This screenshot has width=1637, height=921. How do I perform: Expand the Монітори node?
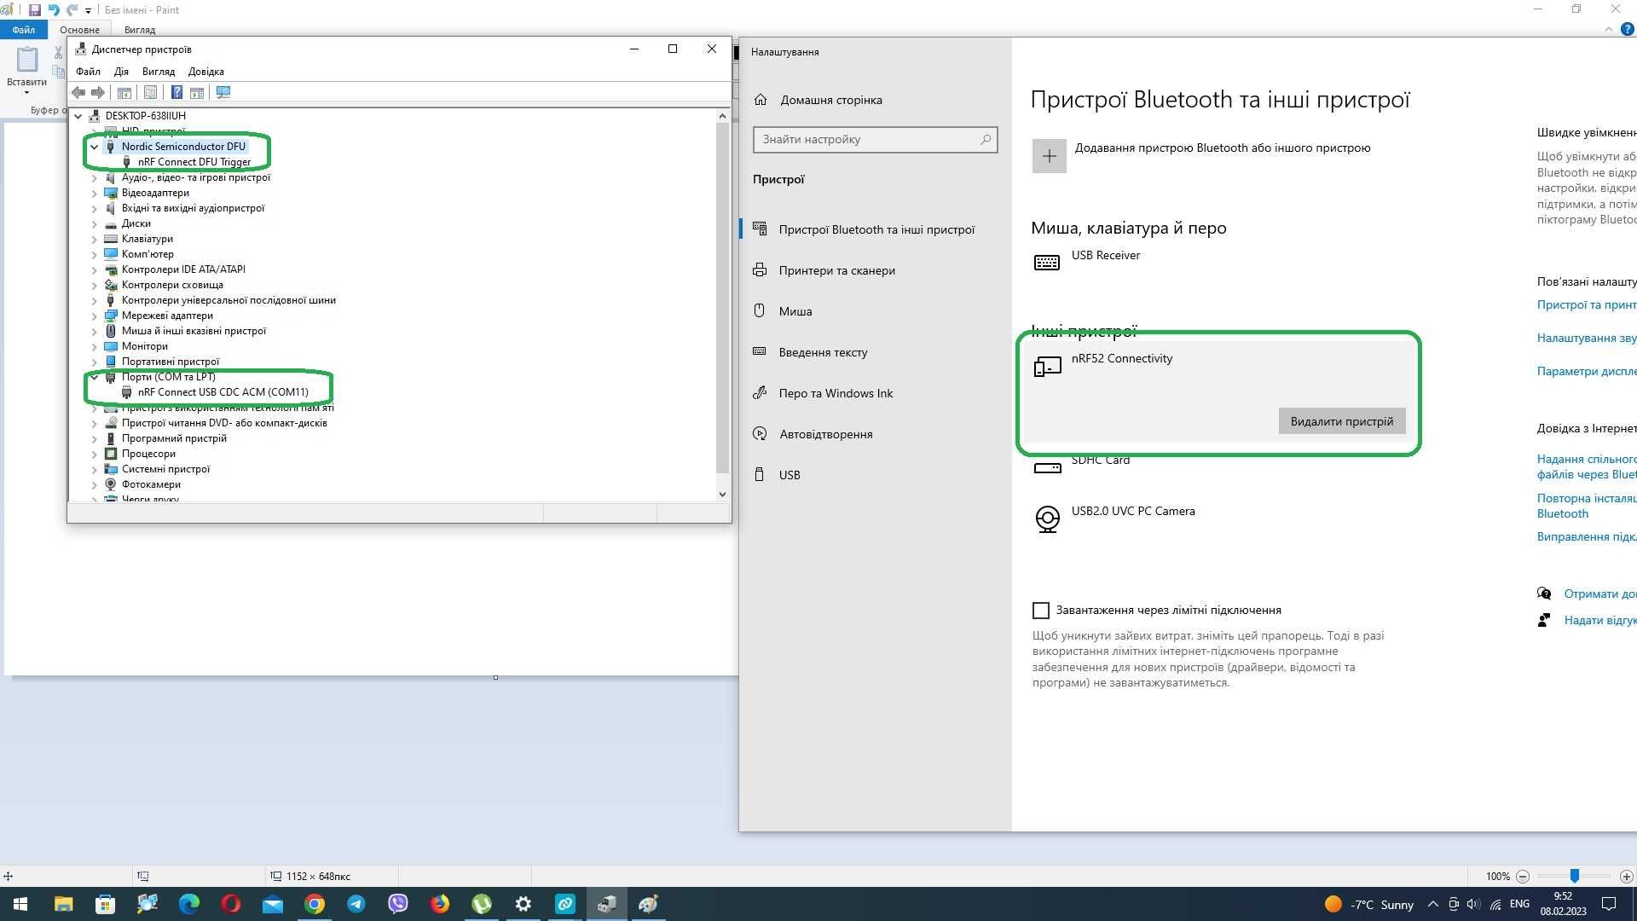(94, 346)
